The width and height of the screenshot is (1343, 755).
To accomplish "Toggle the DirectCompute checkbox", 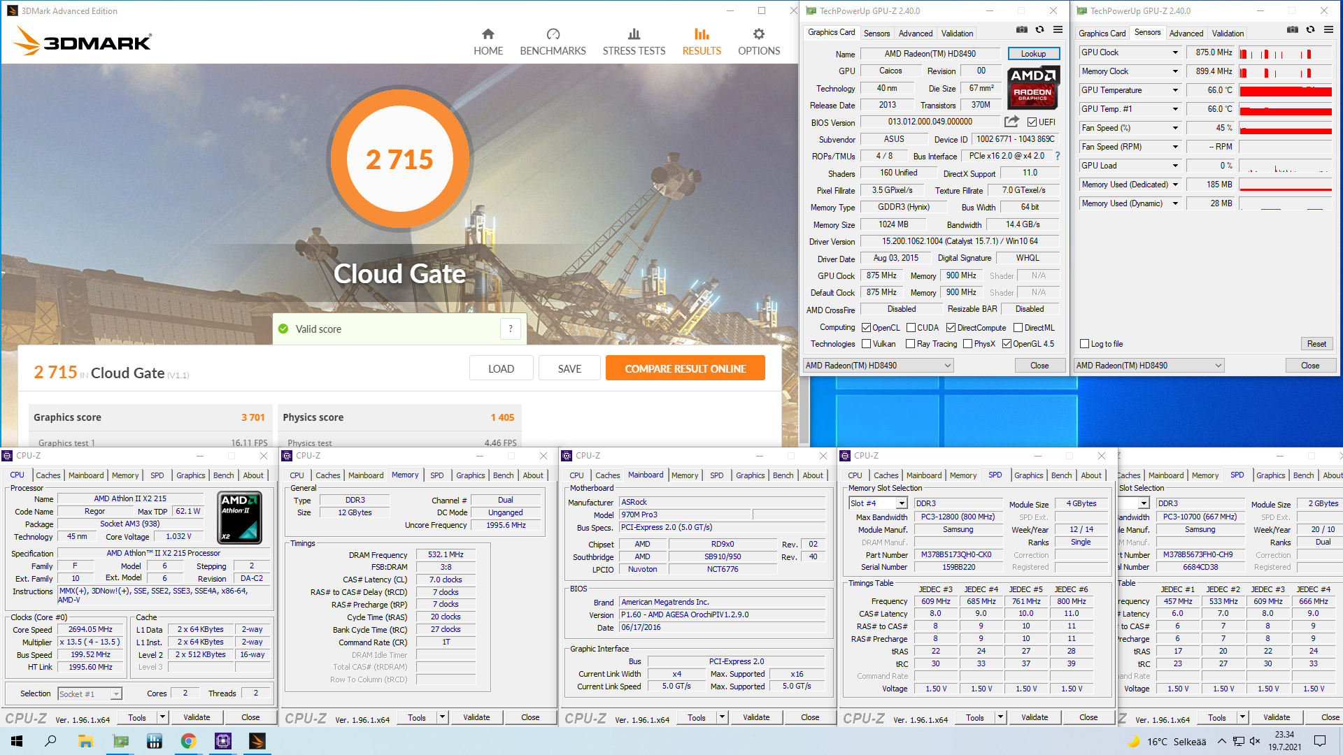I will (951, 328).
